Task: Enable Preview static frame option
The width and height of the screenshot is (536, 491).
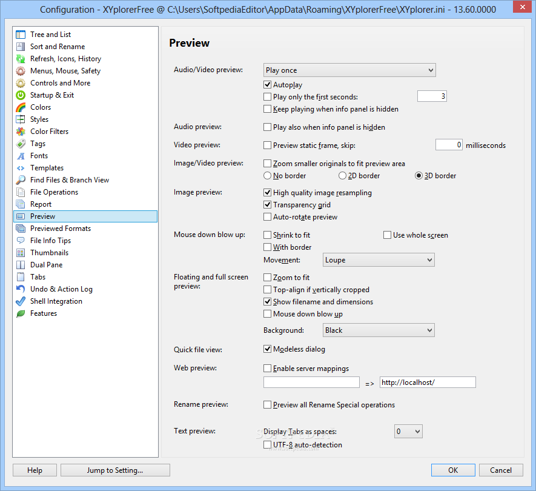Action: click(267, 145)
